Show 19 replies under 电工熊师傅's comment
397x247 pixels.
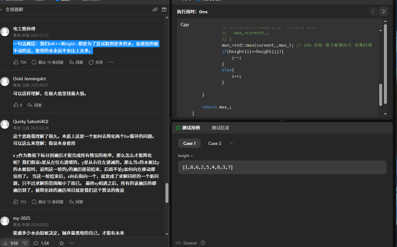48,62
